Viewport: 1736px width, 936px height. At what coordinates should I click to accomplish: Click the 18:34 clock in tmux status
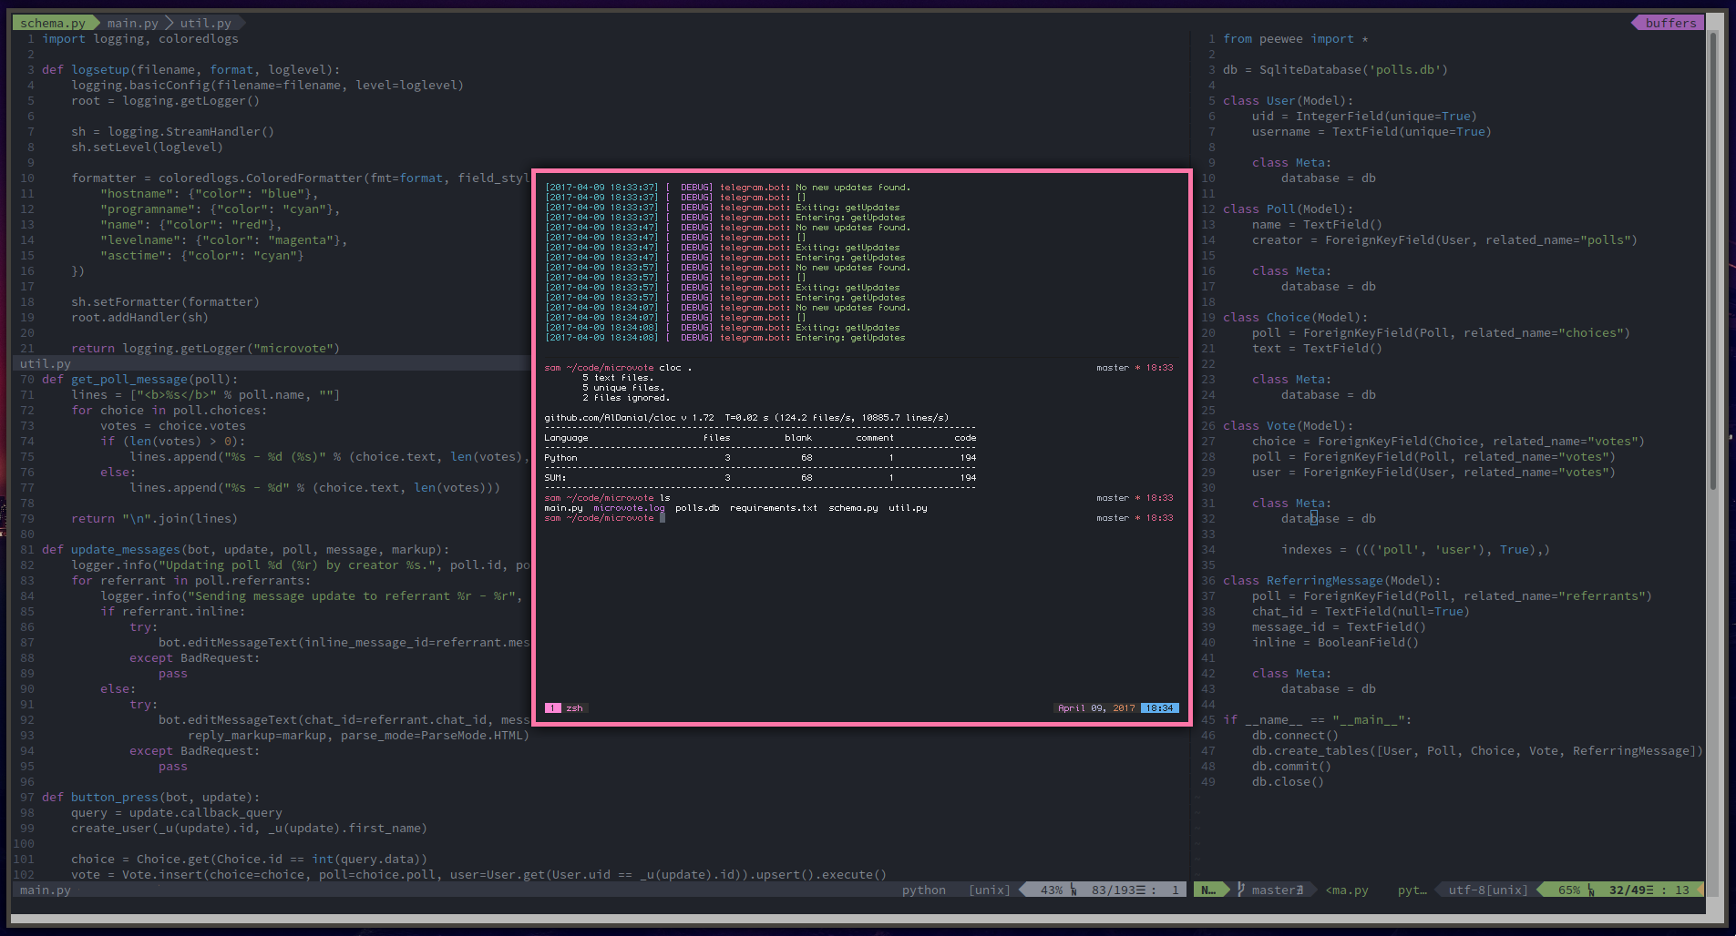[x=1159, y=707]
